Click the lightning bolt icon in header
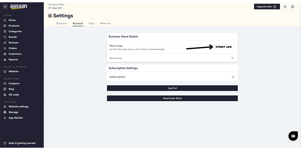Screen dimensions: 301x150 coord(285,7)
